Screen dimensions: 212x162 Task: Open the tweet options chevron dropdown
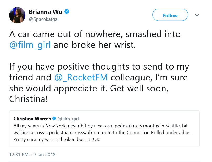[x=197, y=15]
